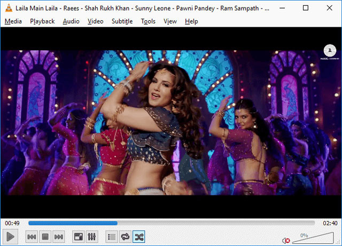Open the Playback menu

tap(42, 21)
